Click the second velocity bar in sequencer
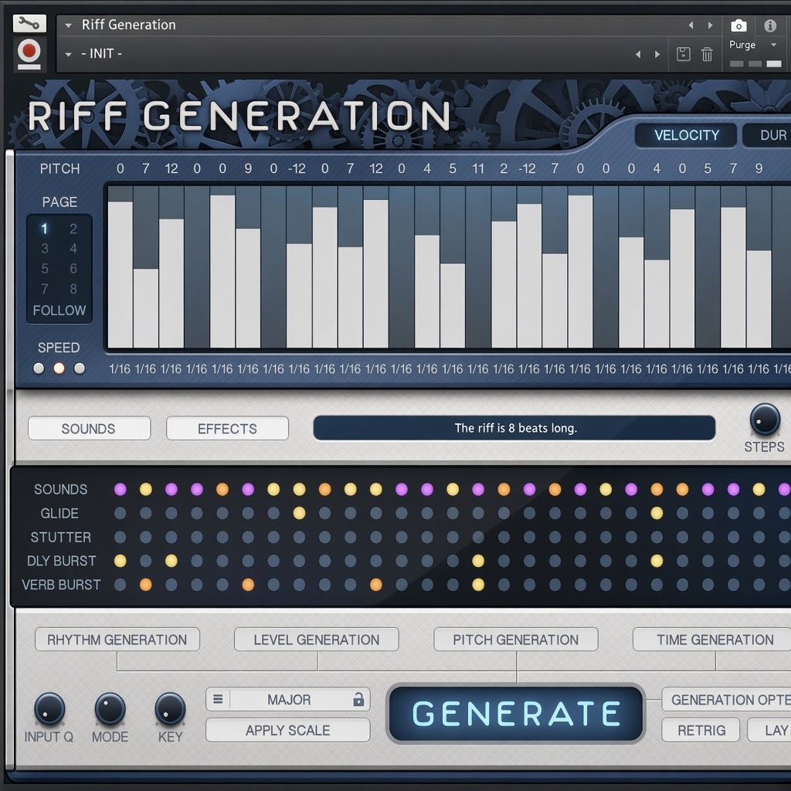791x791 pixels. (x=146, y=307)
